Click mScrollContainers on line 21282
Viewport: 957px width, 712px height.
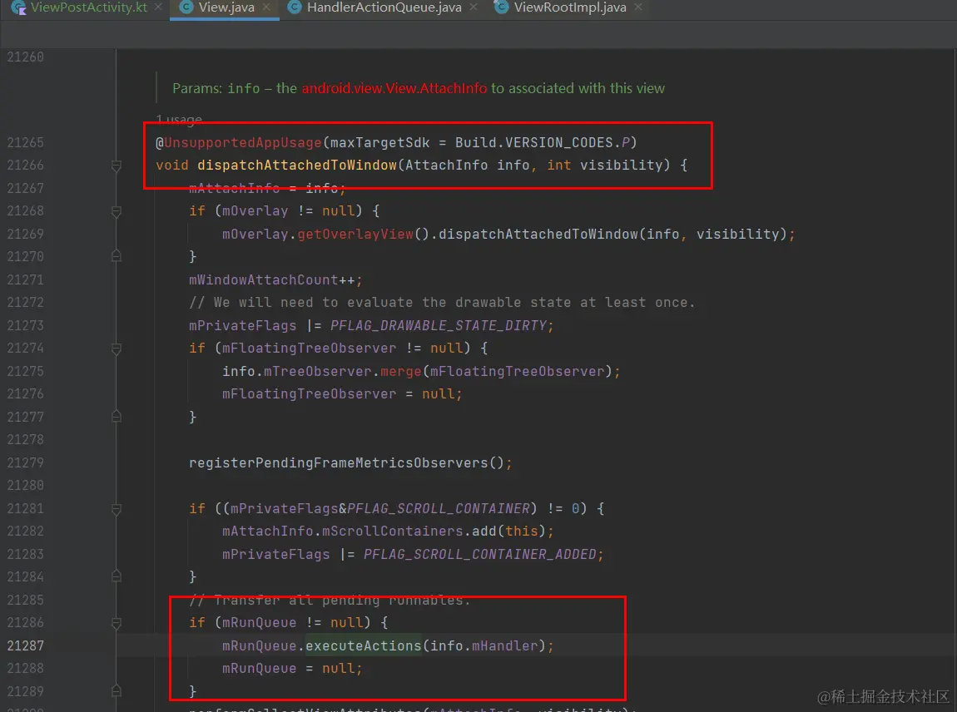click(393, 532)
